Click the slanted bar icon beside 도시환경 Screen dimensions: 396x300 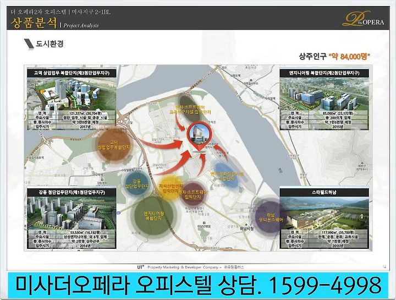tap(29, 45)
